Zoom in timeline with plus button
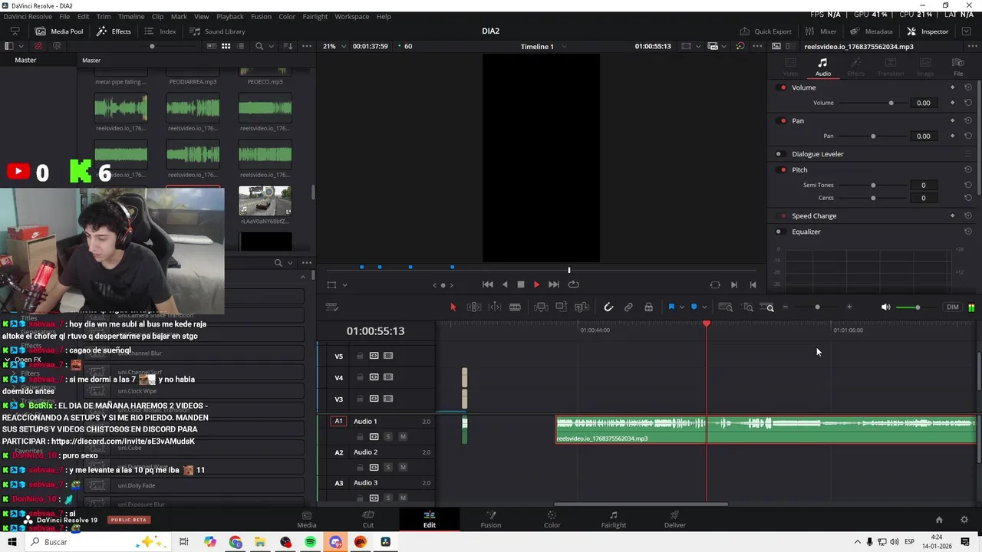Screen dimensions: 982x552 849,307
